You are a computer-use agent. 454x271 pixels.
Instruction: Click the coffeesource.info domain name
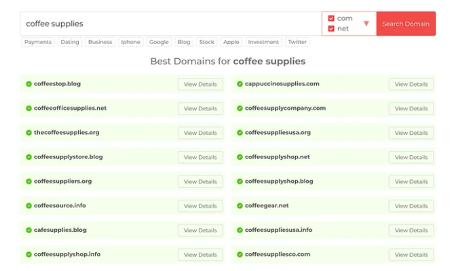[60, 205]
